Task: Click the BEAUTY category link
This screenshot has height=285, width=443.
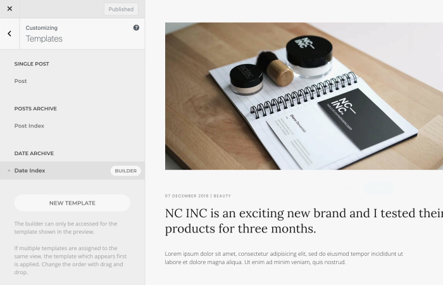Action: pyautogui.click(x=222, y=196)
